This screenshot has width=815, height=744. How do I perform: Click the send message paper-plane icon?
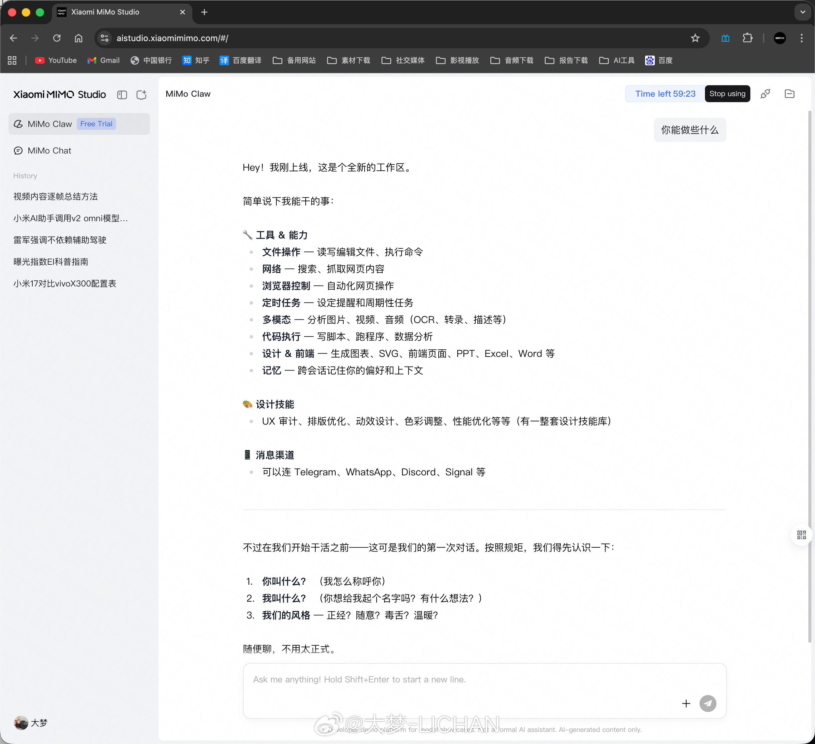click(708, 703)
